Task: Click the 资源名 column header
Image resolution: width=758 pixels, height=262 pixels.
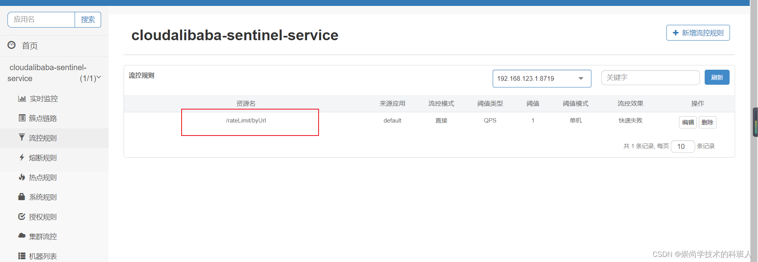Action: pyautogui.click(x=246, y=103)
